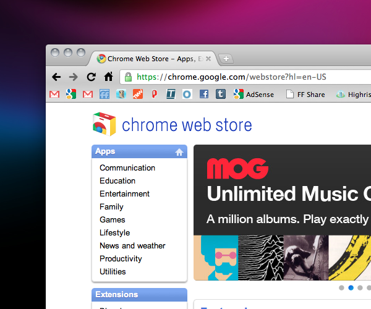Browse the Productivity apps category
371x309 pixels.
(121, 259)
